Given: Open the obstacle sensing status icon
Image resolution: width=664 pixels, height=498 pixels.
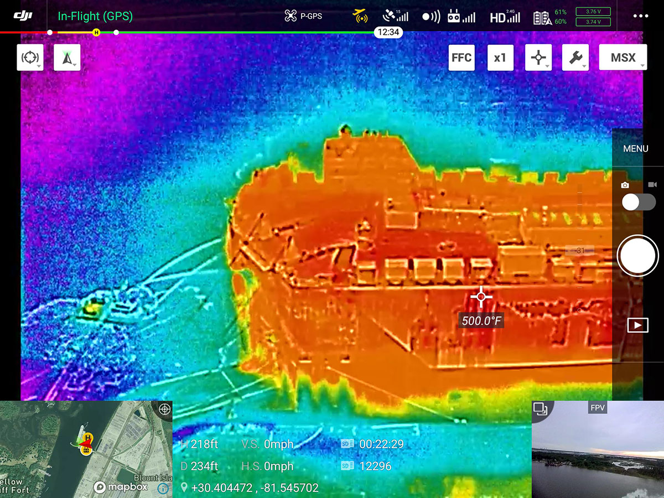Looking at the screenshot, I should pyautogui.click(x=431, y=17).
